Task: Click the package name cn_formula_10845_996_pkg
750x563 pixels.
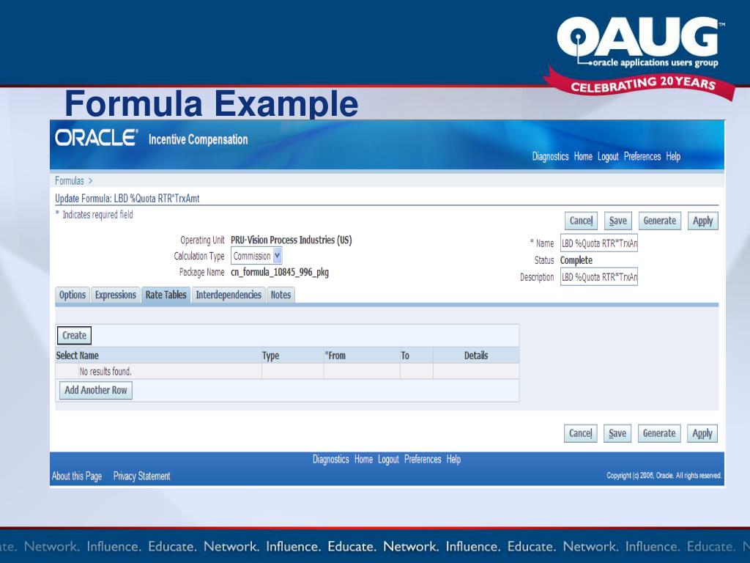Action: tap(280, 272)
